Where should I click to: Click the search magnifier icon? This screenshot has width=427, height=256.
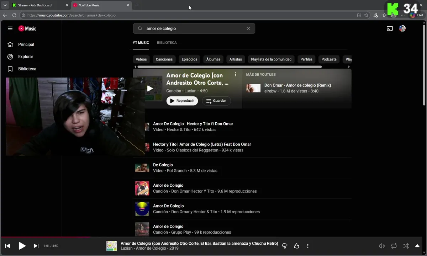140,28
